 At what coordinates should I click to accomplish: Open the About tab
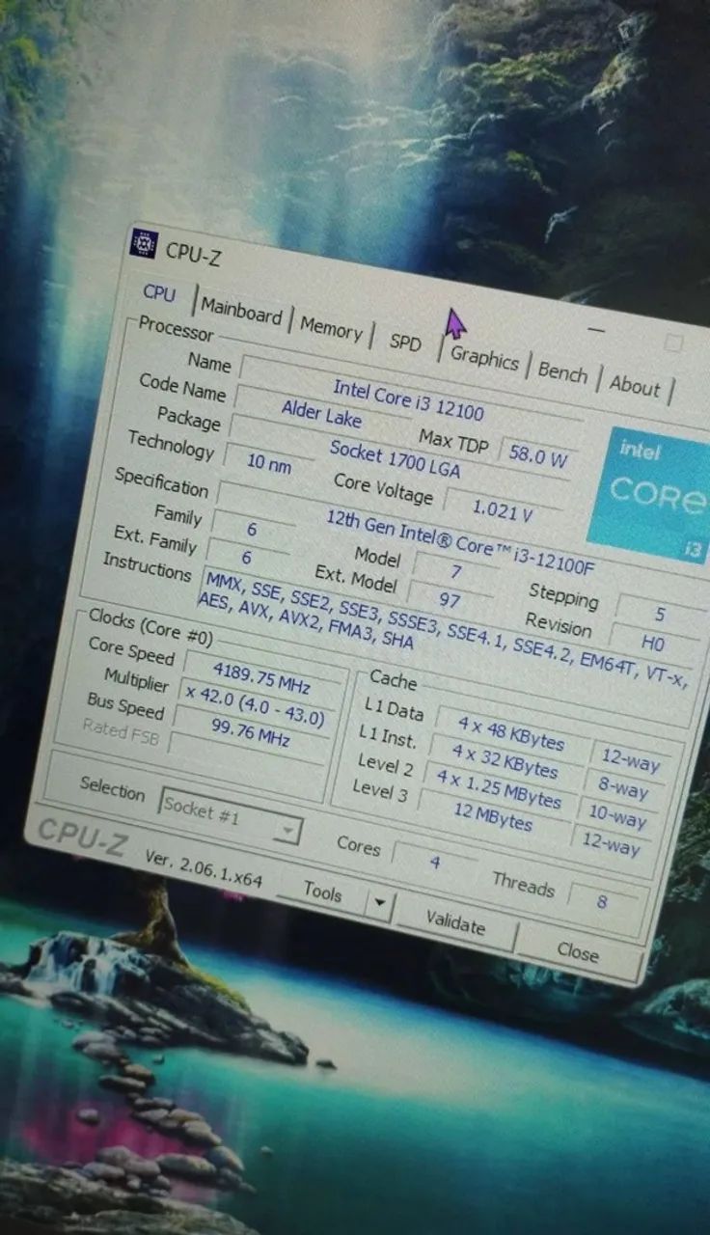(634, 385)
